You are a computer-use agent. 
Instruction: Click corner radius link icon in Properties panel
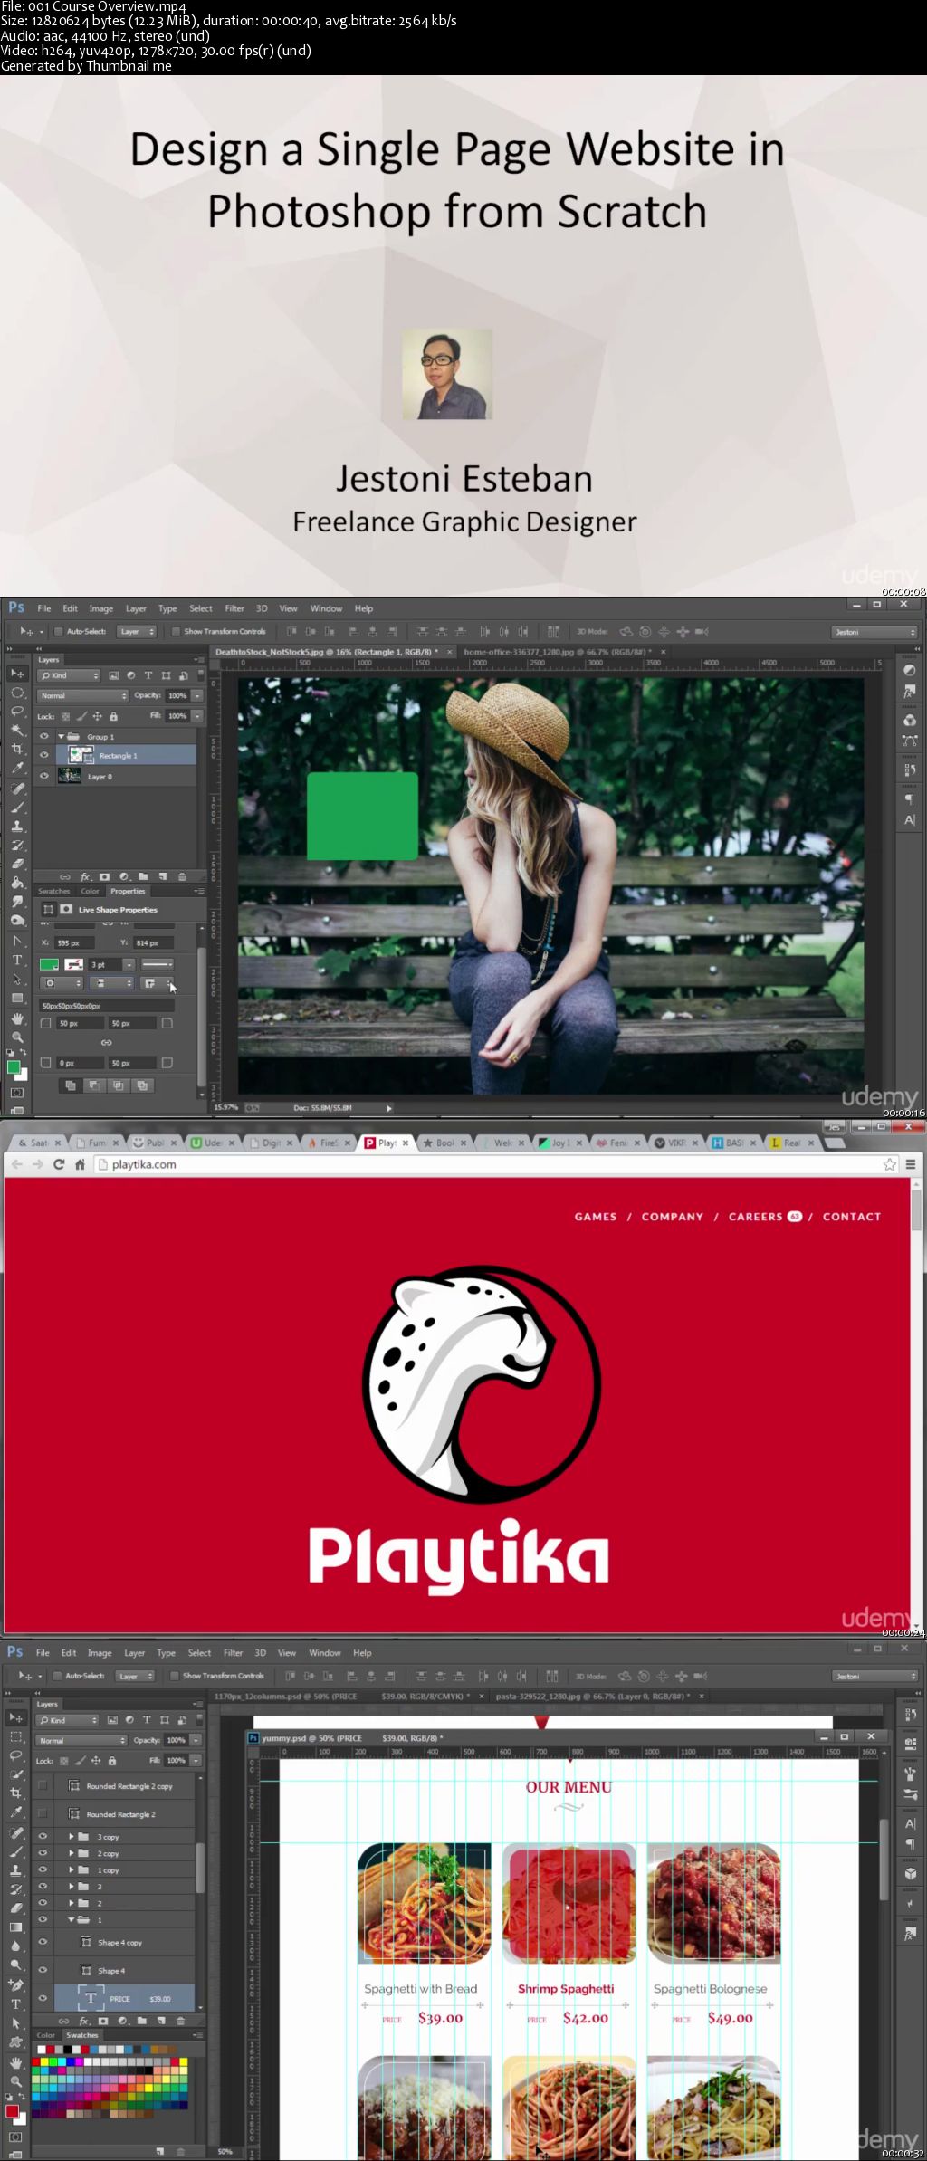(107, 1043)
